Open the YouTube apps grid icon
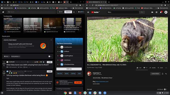Image resolution: width=170 pixels, height=95 pixels. 156,12
